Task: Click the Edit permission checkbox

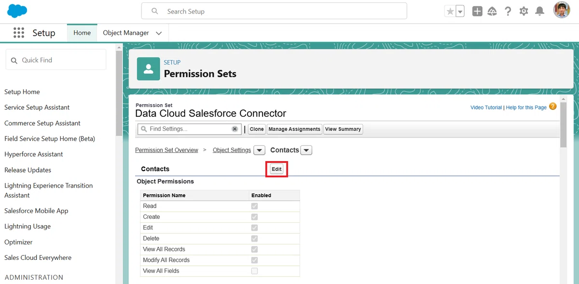Action: (x=254, y=228)
